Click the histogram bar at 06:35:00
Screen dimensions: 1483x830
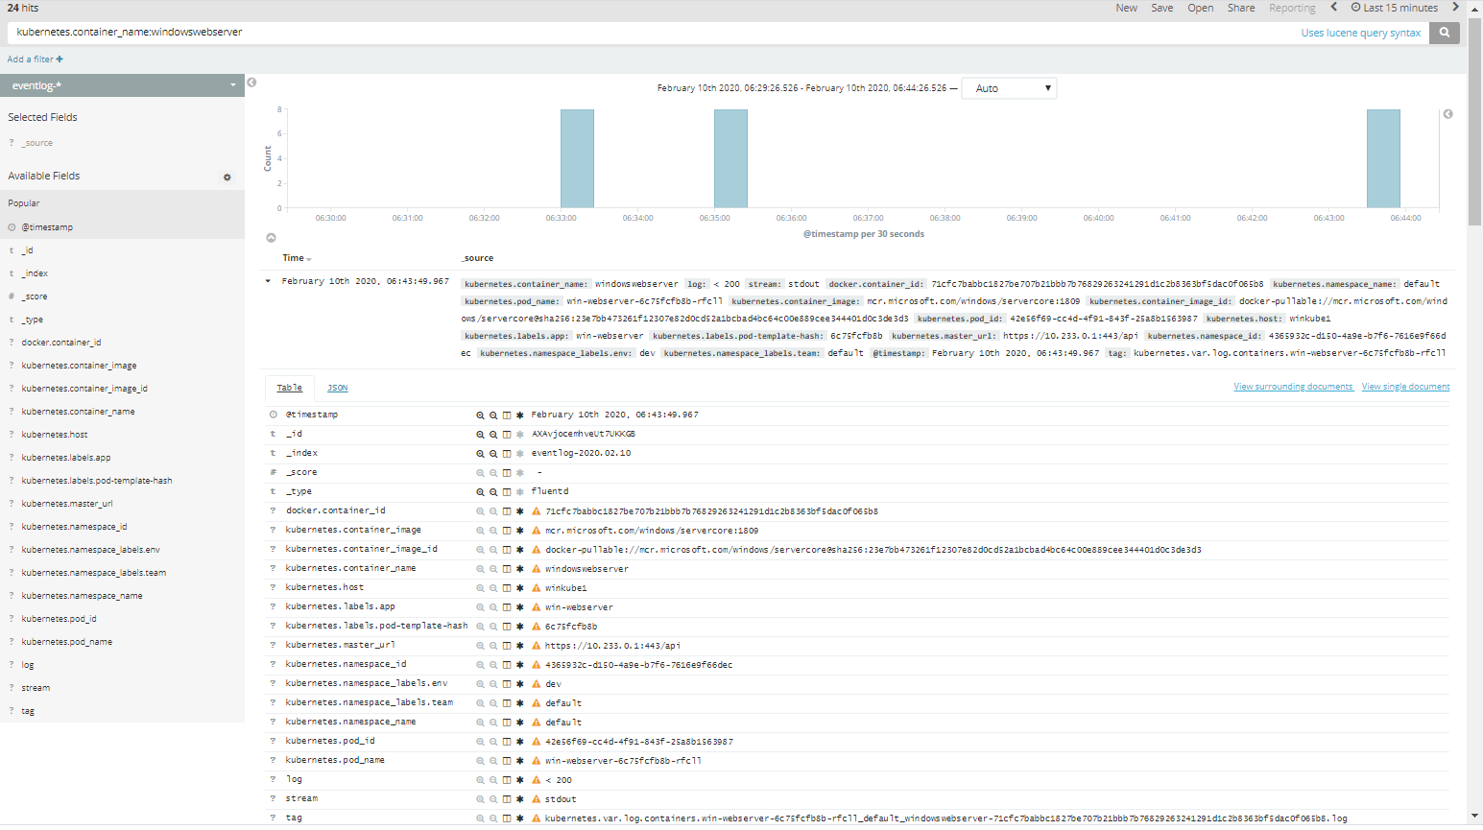(730, 158)
